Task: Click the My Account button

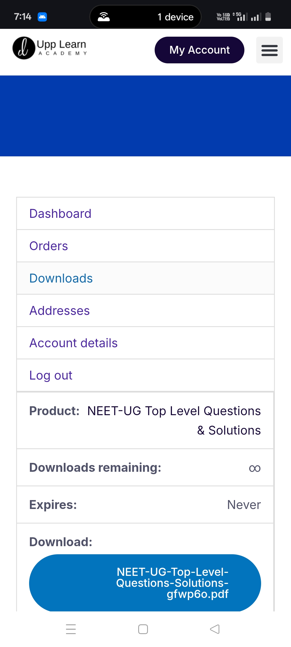Action: 199,50
